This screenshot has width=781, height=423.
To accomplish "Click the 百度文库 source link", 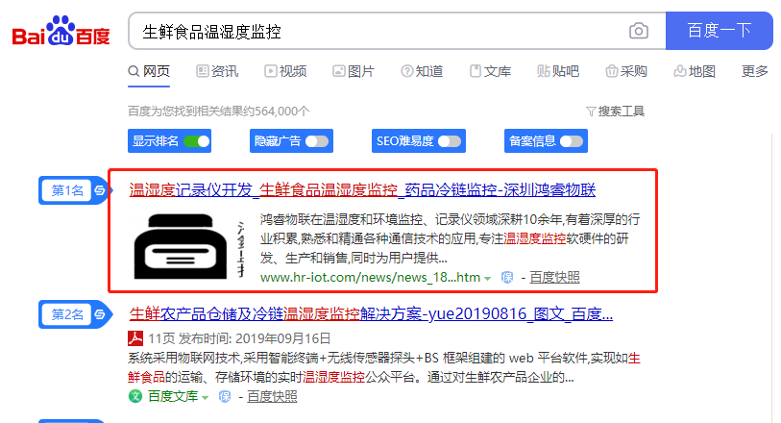I will click(x=173, y=397).
